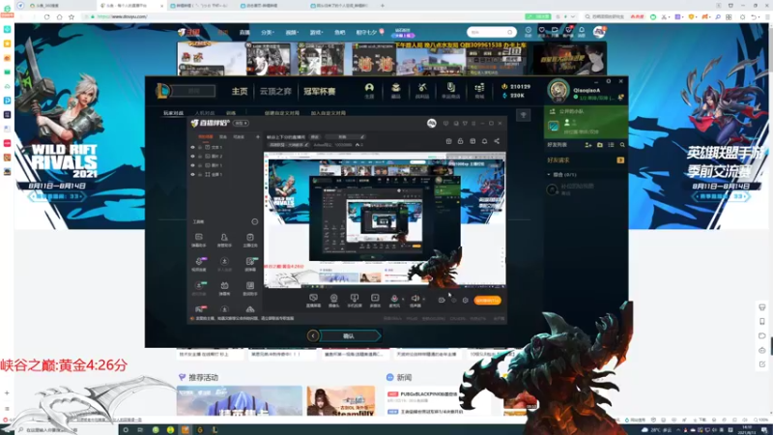The height and width of the screenshot is (435, 773).
Task: Open the 好友请求 notification badge
Action: (620, 160)
